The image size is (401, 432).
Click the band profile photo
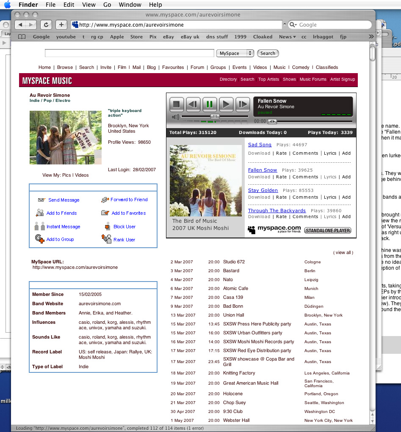click(x=65, y=137)
